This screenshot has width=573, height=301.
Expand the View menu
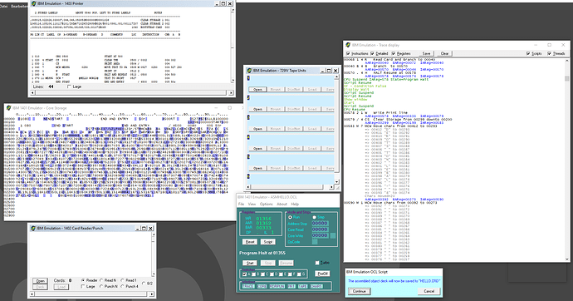point(252,204)
